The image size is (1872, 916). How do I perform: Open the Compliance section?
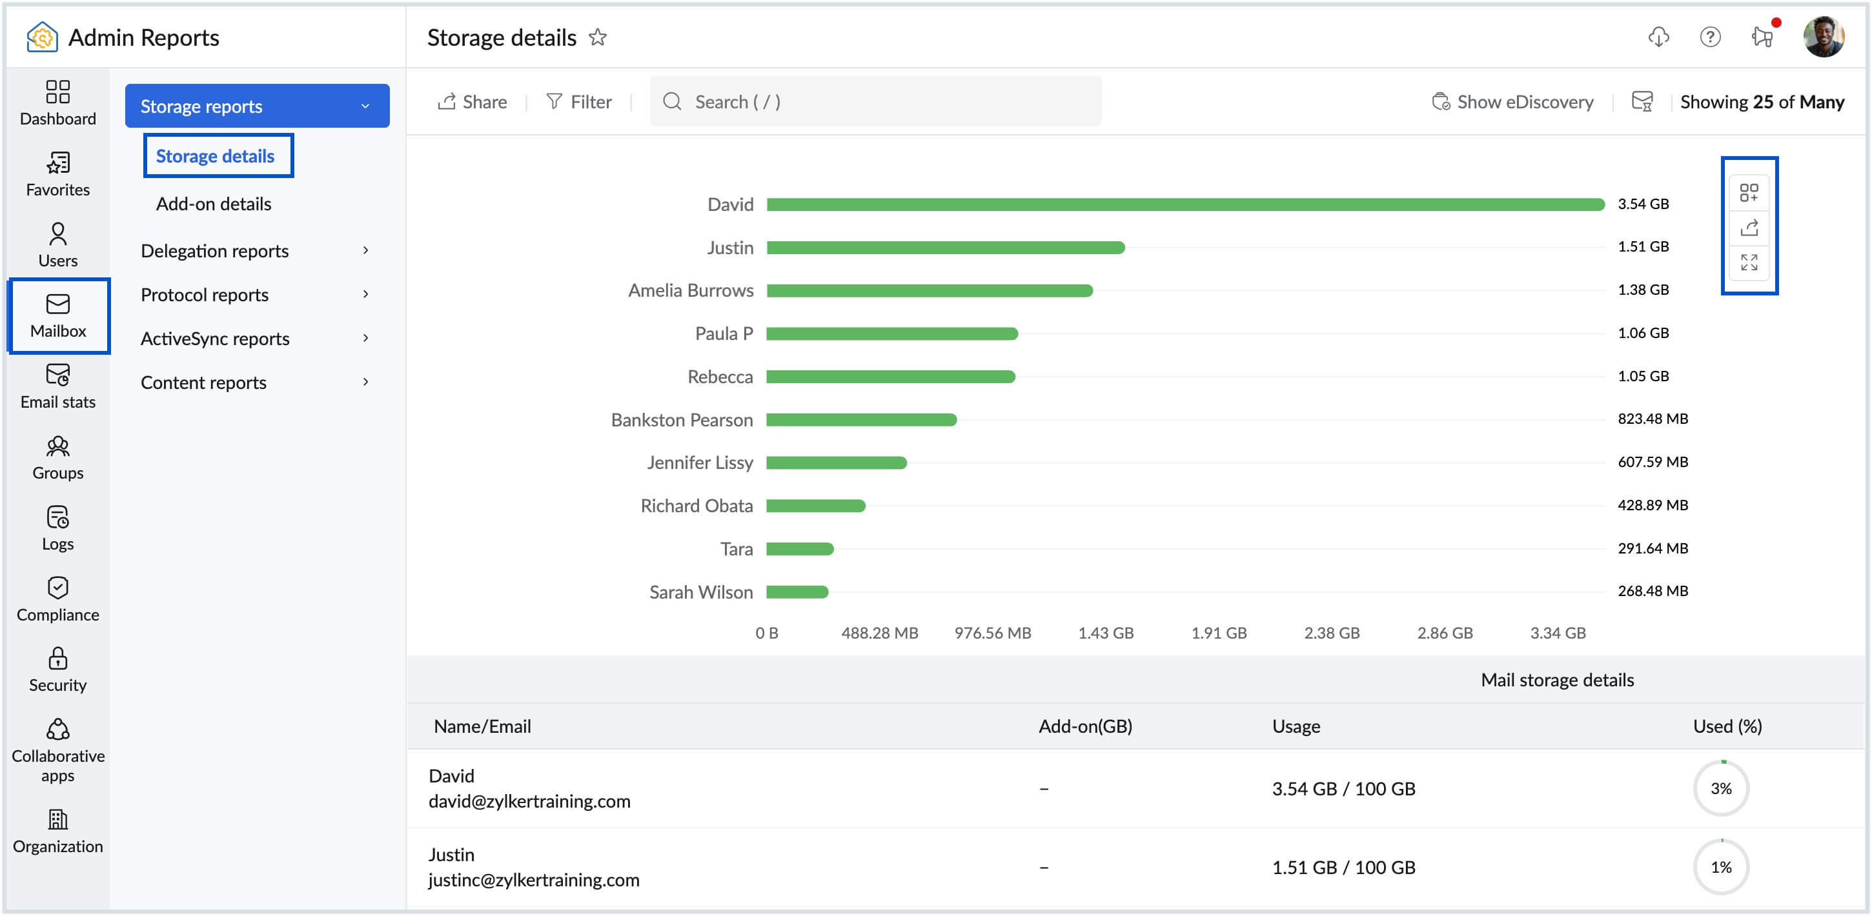(58, 597)
